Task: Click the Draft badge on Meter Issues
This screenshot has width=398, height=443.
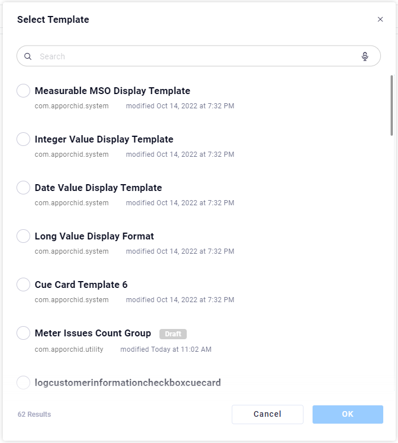Action: tap(173, 334)
